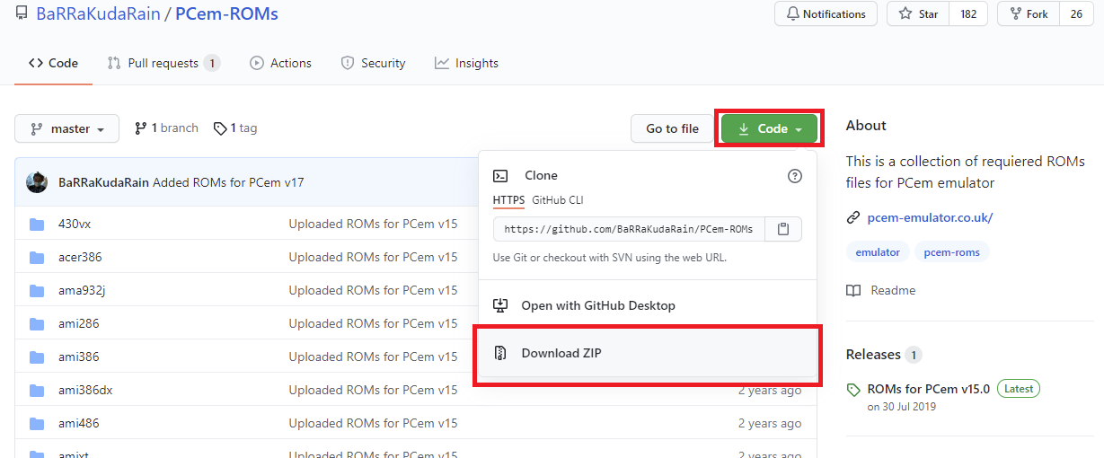Click the Readme book icon
1104x458 pixels.
pyautogui.click(x=853, y=290)
